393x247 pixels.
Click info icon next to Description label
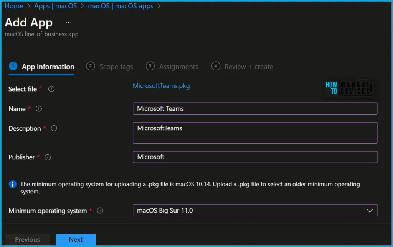click(54, 128)
